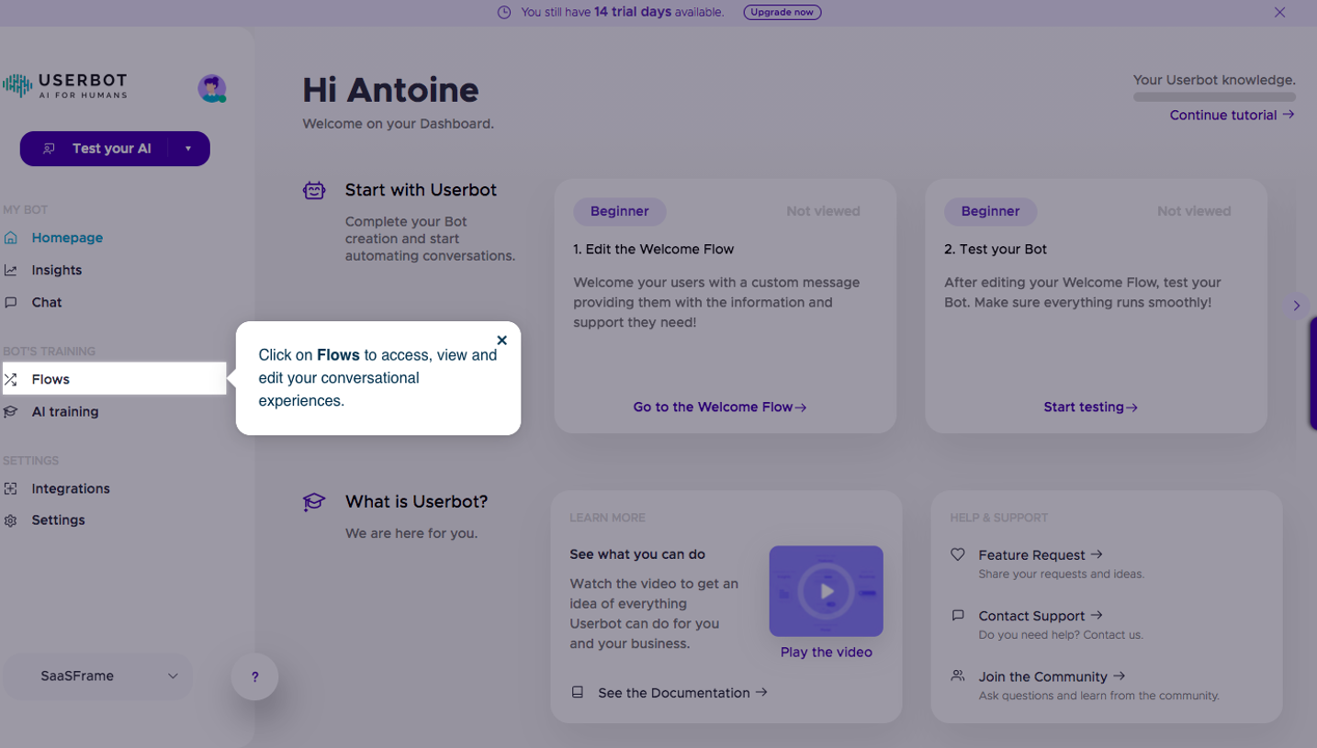The image size is (1317, 748).
Task: Click the Start testing link
Action: (x=1091, y=407)
